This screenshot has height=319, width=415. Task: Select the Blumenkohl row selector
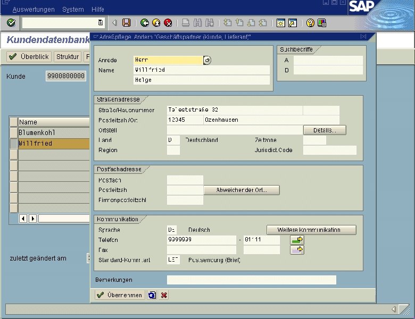coord(14,132)
